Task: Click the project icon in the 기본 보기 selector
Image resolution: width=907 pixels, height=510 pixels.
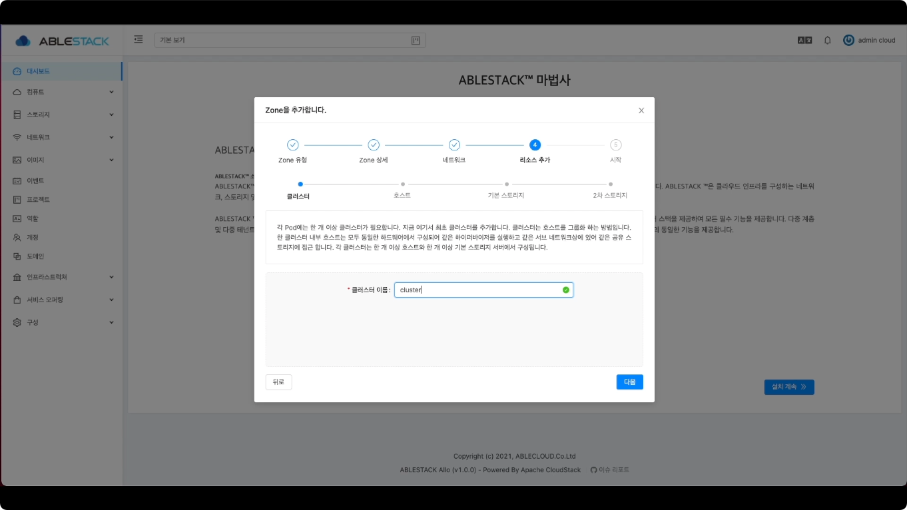Action: click(416, 41)
